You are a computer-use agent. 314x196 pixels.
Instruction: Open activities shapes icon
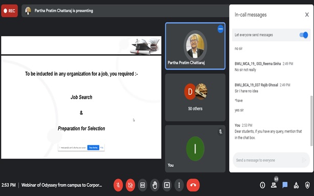(x=296, y=185)
